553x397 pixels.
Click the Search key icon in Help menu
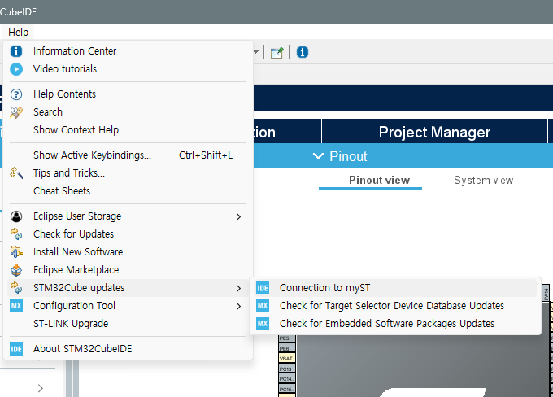[16, 112]
